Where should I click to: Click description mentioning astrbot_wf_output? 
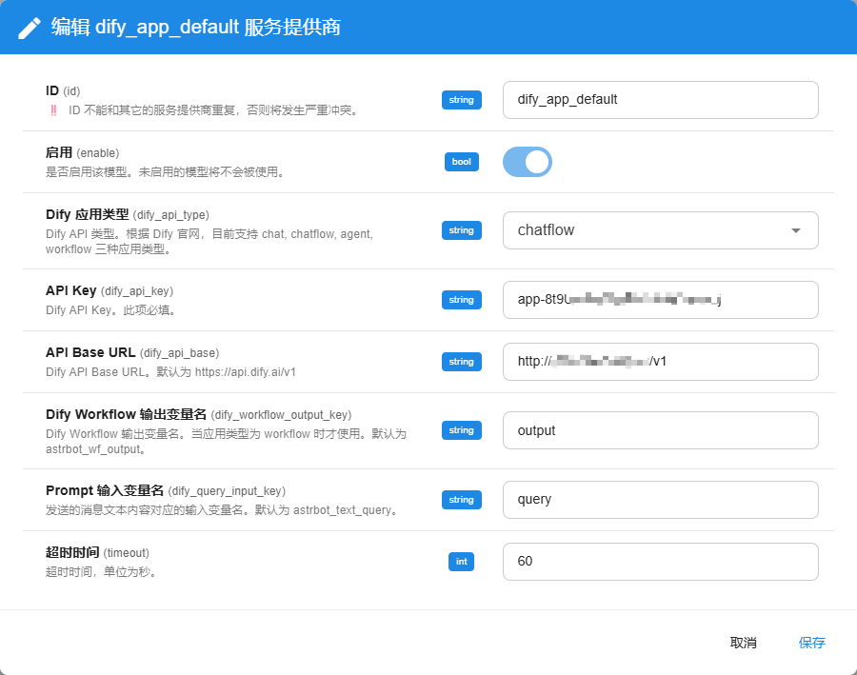tap(226, 441)
